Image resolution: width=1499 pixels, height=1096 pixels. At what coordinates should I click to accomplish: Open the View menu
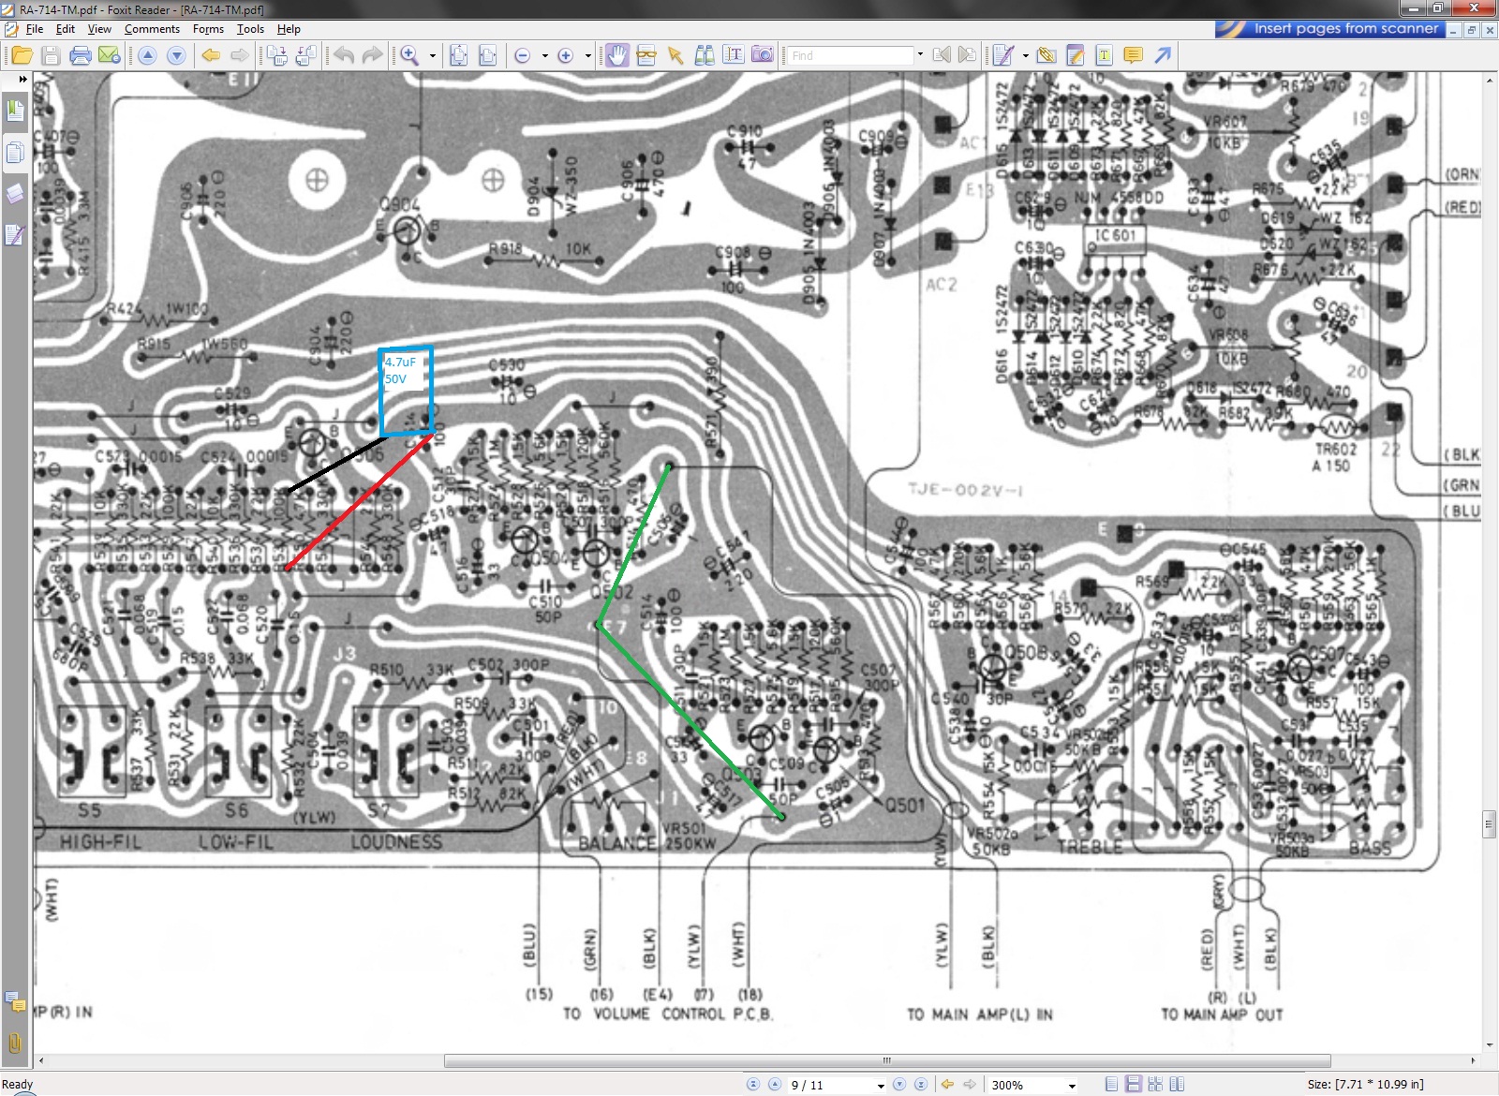tap(99, 29)
